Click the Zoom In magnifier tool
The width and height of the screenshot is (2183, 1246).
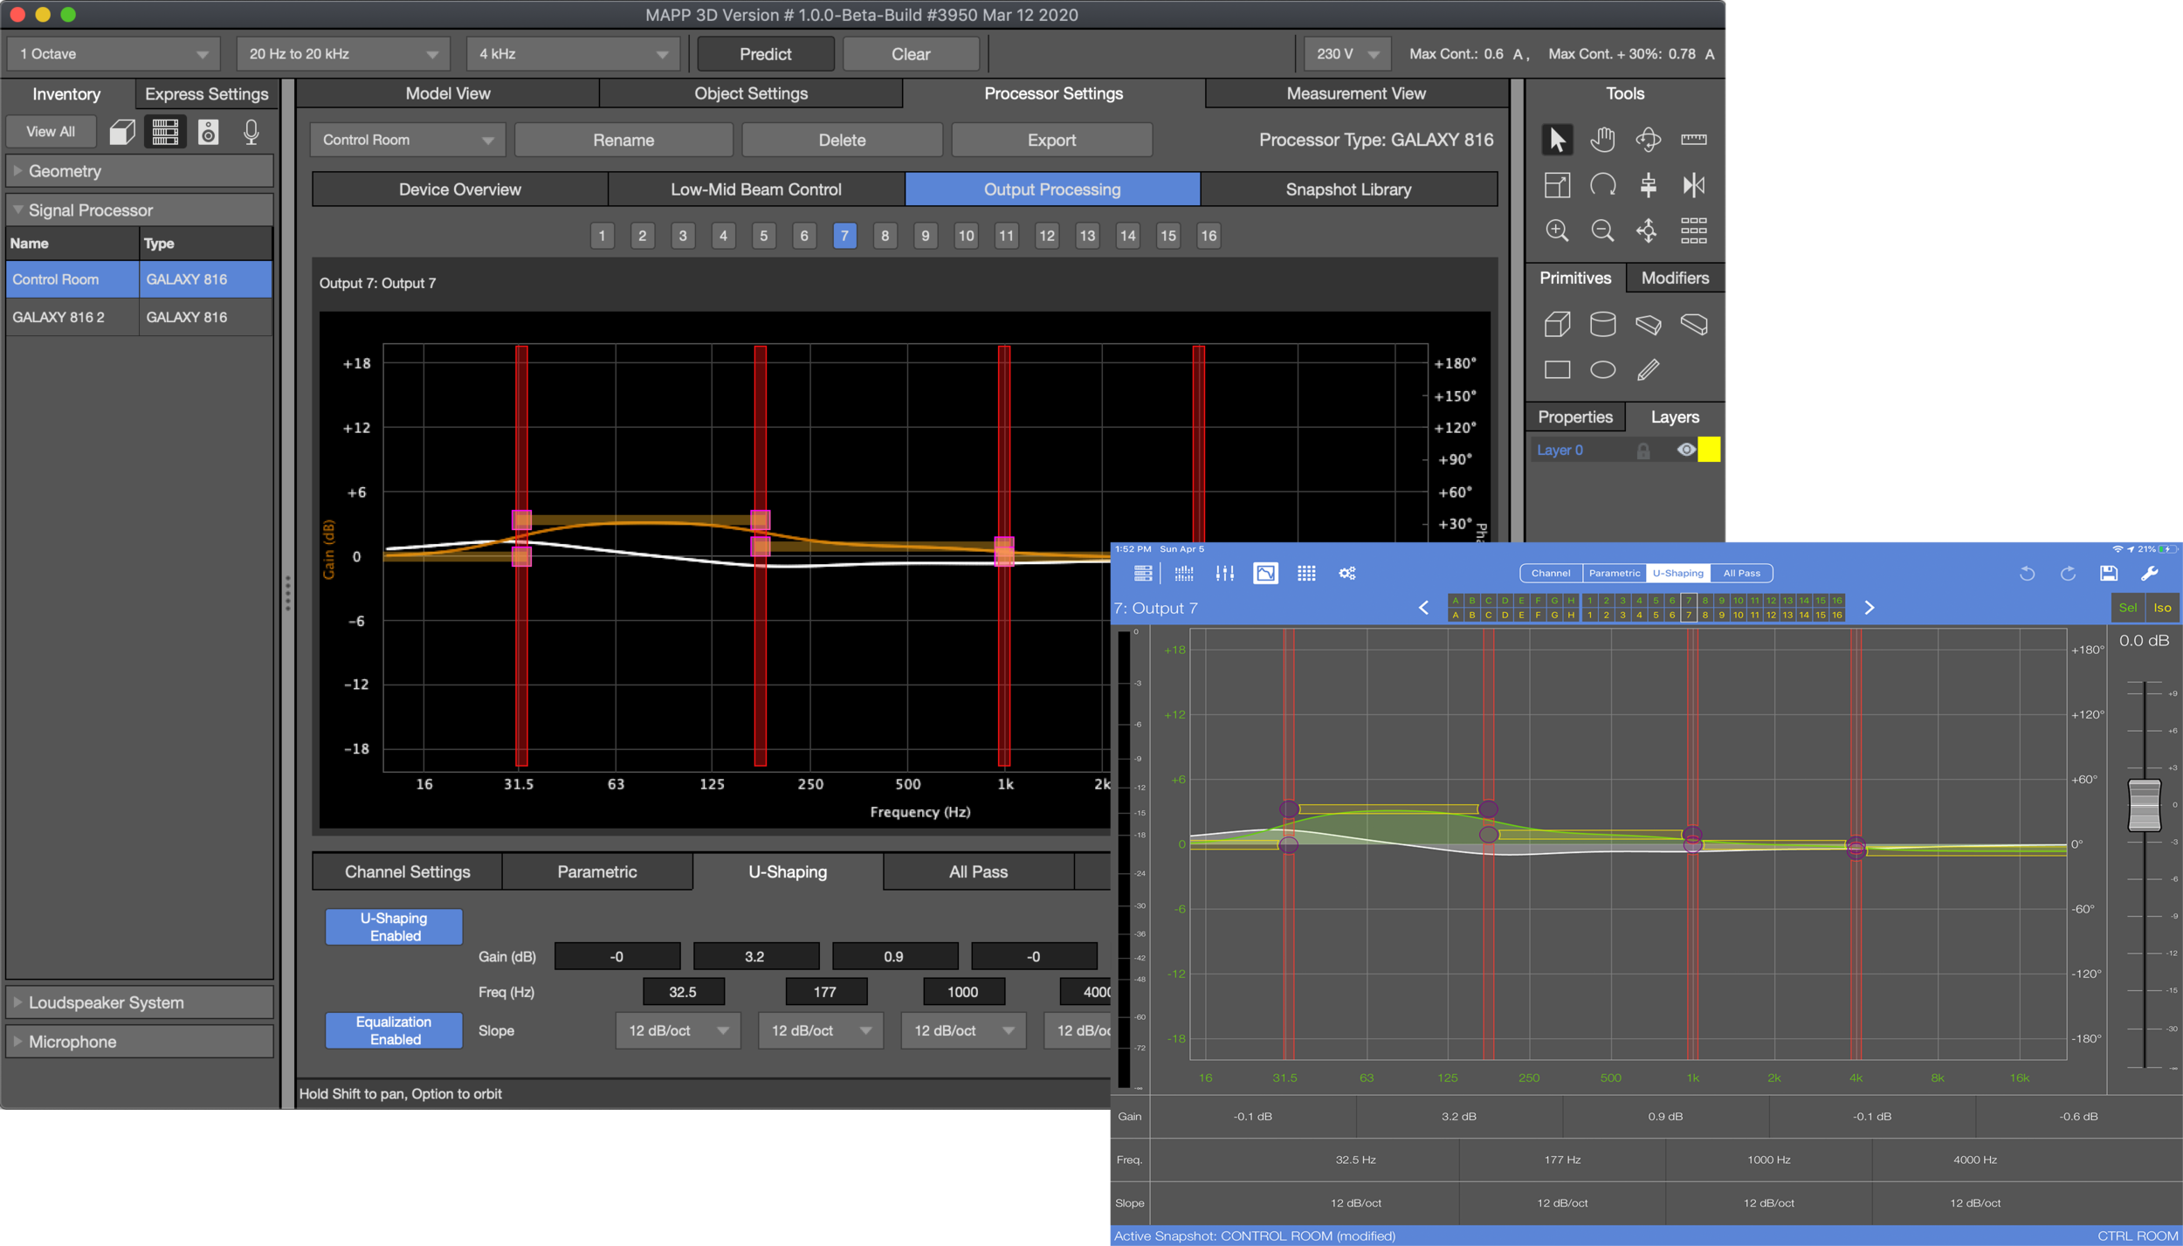coord(1556,231)
